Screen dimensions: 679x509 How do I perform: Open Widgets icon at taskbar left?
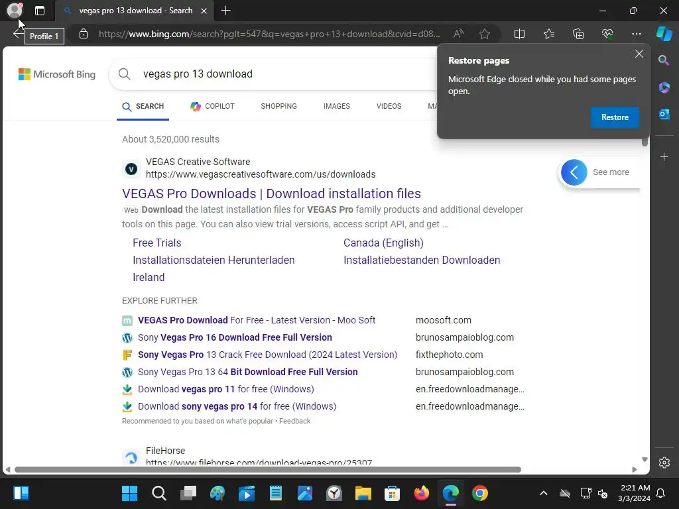(x=21, y=493)
